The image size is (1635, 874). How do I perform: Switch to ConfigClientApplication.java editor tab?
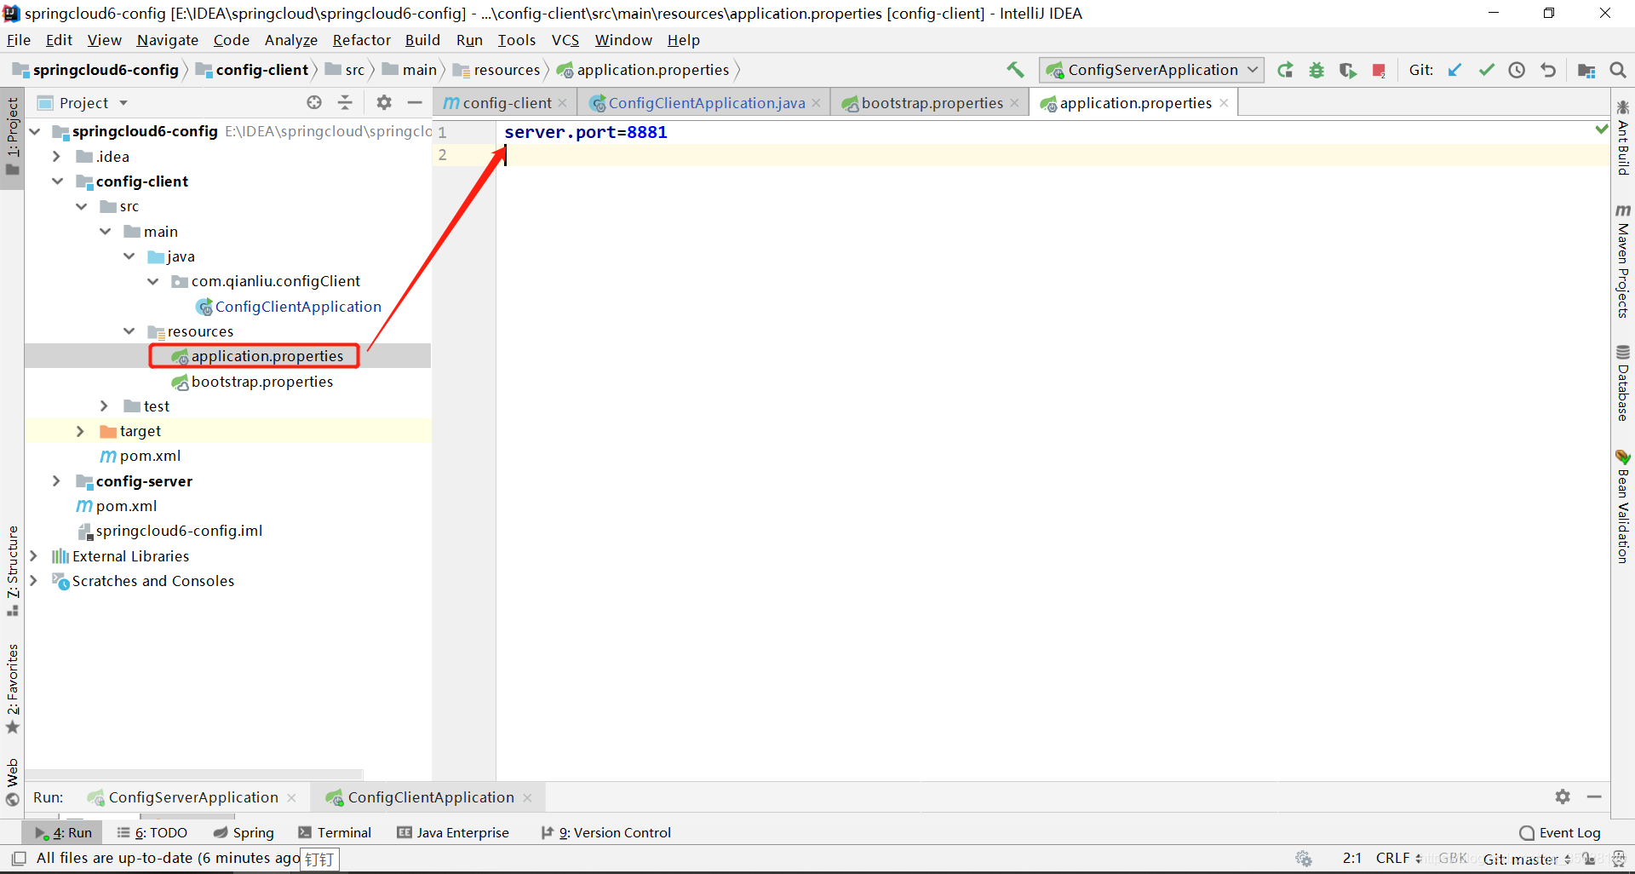pos(705,103)
